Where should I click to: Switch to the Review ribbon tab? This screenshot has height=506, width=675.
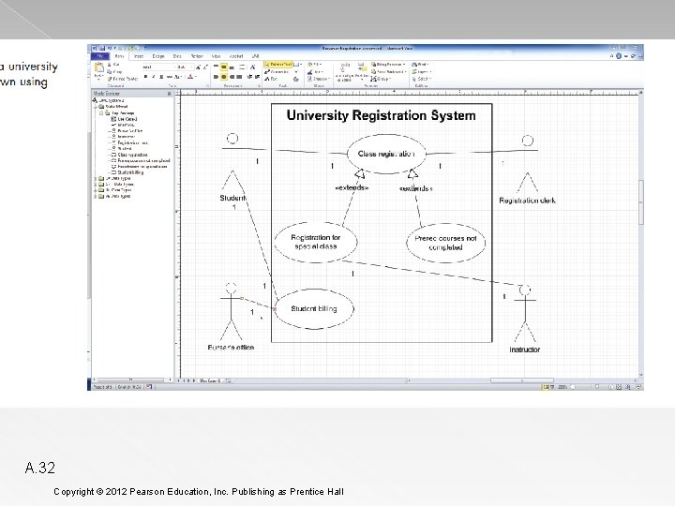pyautogui.click(x=197, y=56)
